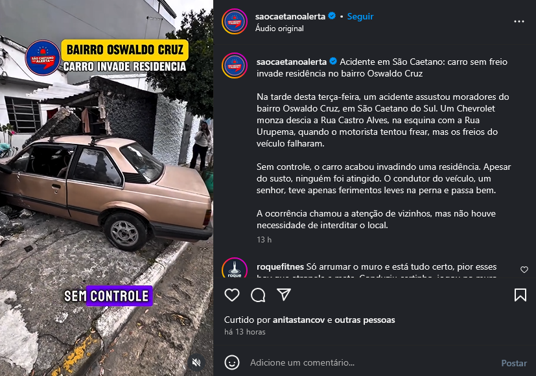
Task: Click the Áudio original link
Action: pyautogui.click(x=279, y=29)
